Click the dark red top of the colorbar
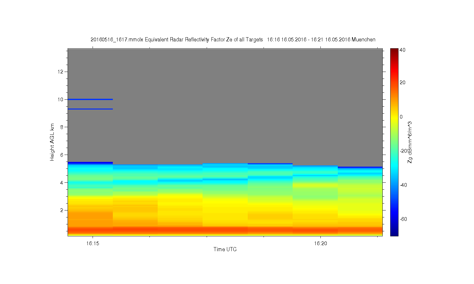The image size is (474, 284). coord(394,50)
